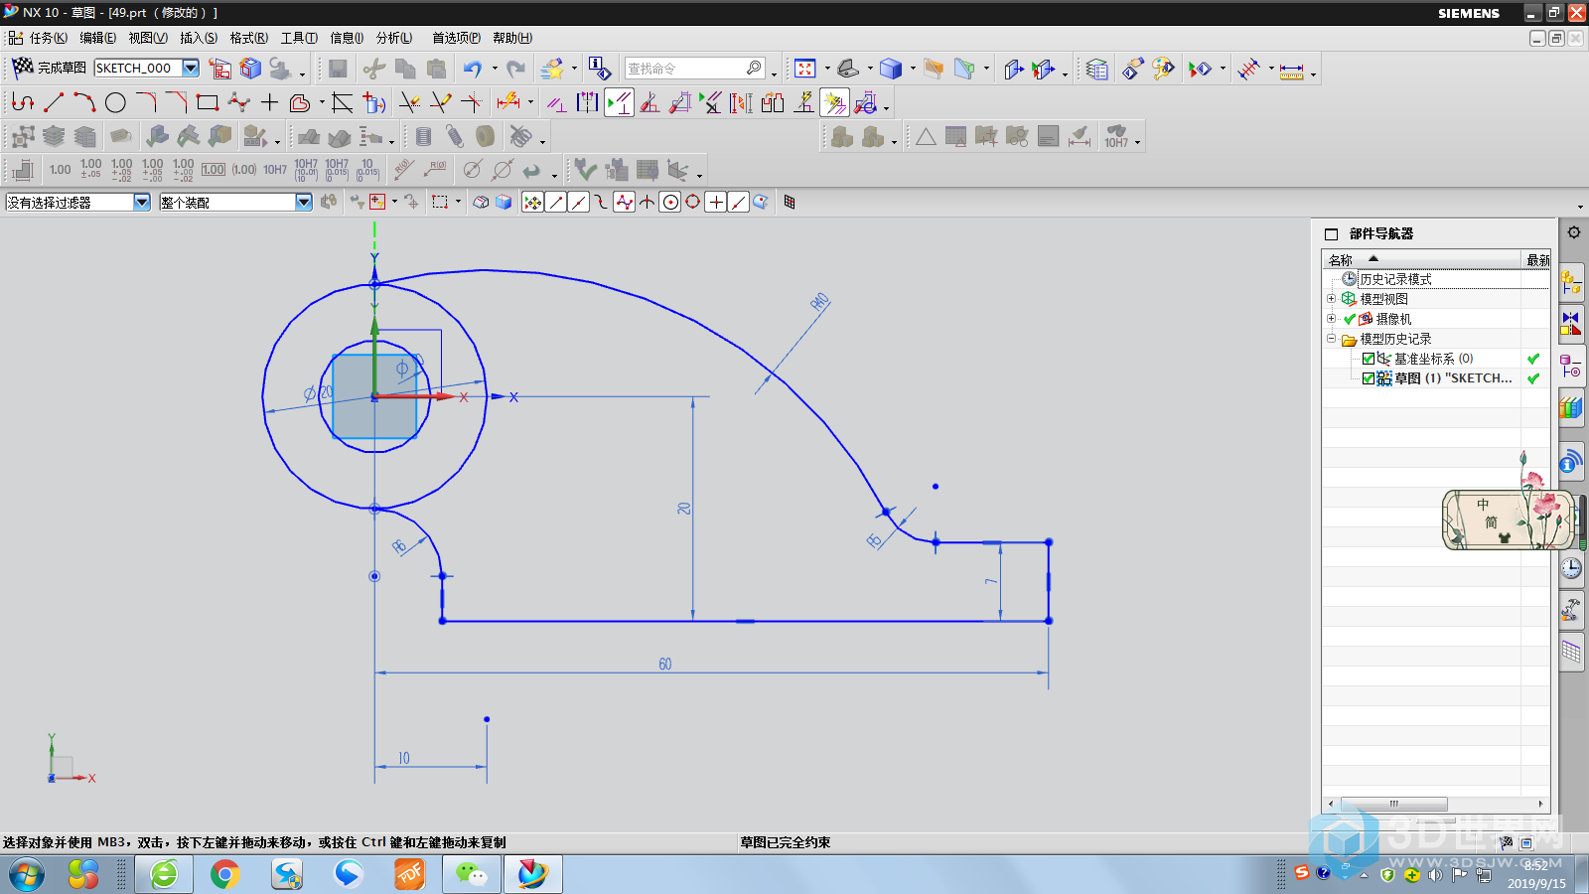Open the PDF reader taskbar icon
1589x894 pixels.
pos(409,874)
